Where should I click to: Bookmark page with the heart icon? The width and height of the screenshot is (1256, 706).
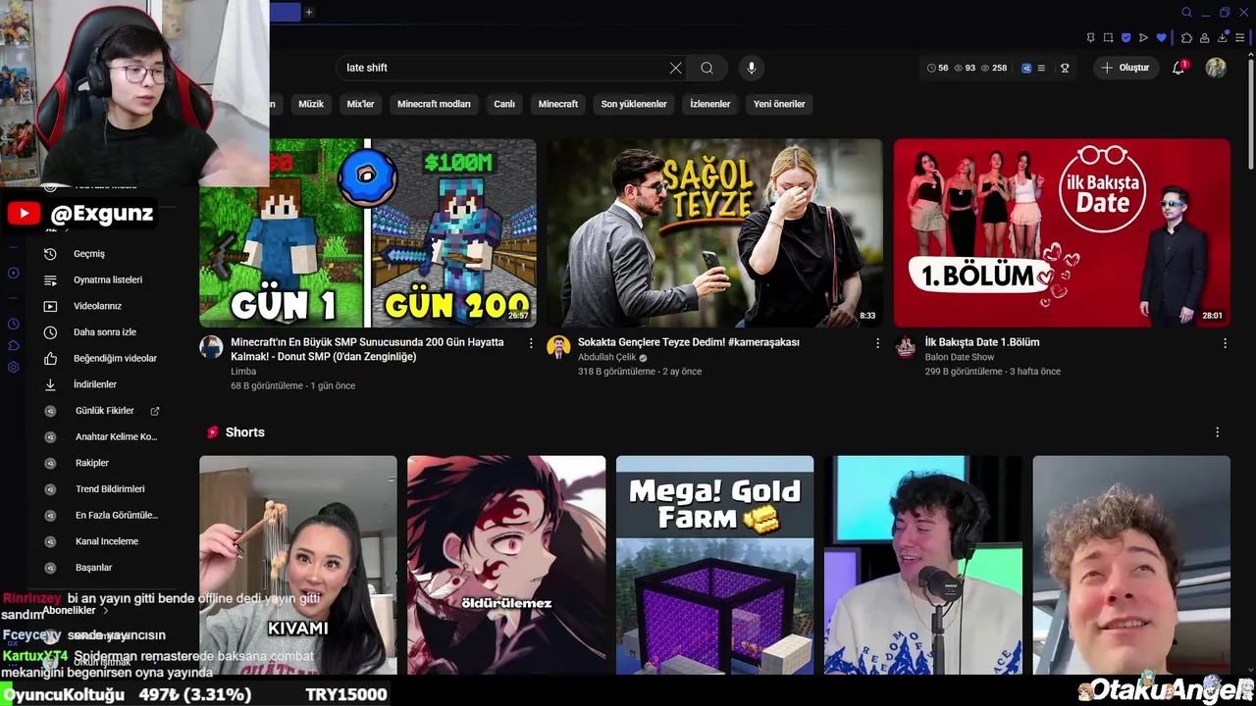pyautogui.click(x=1162, y=38)
